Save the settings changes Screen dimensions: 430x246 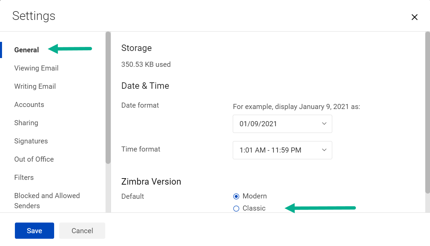click(34, 230)
